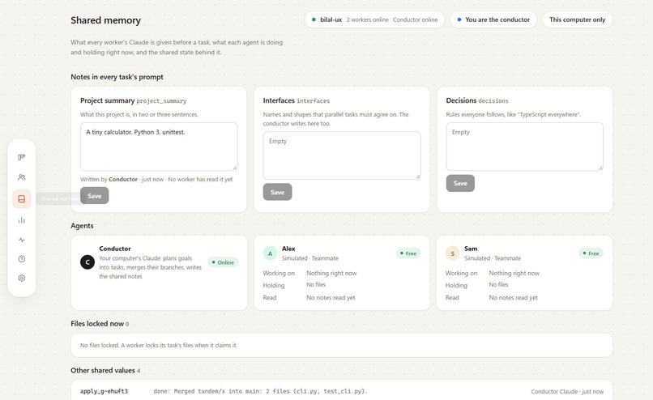Click 'done: Merged tandem/x into main' value text

(x=260, y=391)
